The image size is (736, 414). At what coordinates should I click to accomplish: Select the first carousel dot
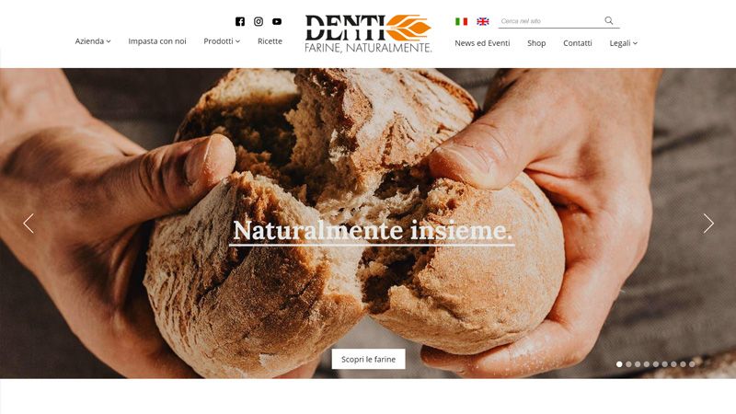coord(619,364)
